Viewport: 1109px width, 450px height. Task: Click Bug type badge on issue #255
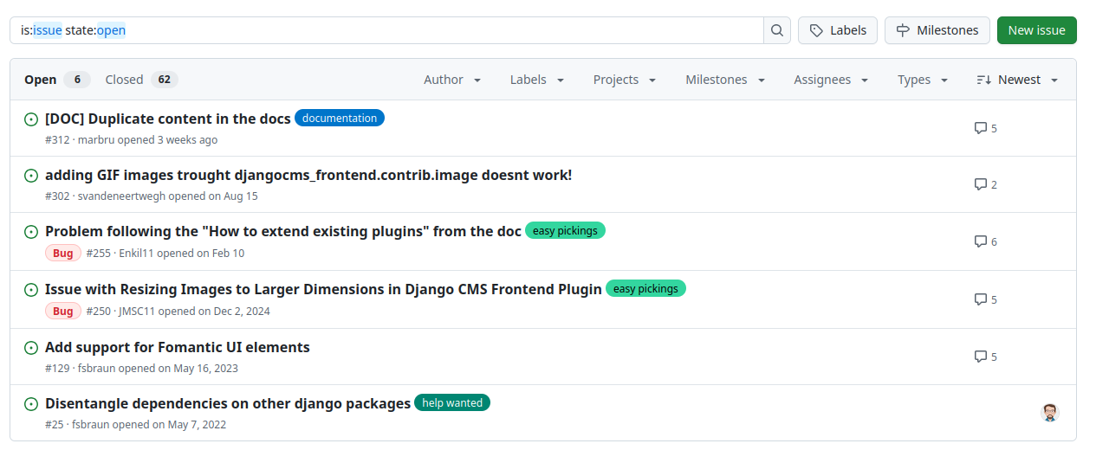click(63, 254)
